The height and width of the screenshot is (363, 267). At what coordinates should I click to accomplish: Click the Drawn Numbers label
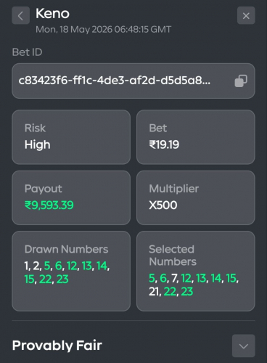66,249
